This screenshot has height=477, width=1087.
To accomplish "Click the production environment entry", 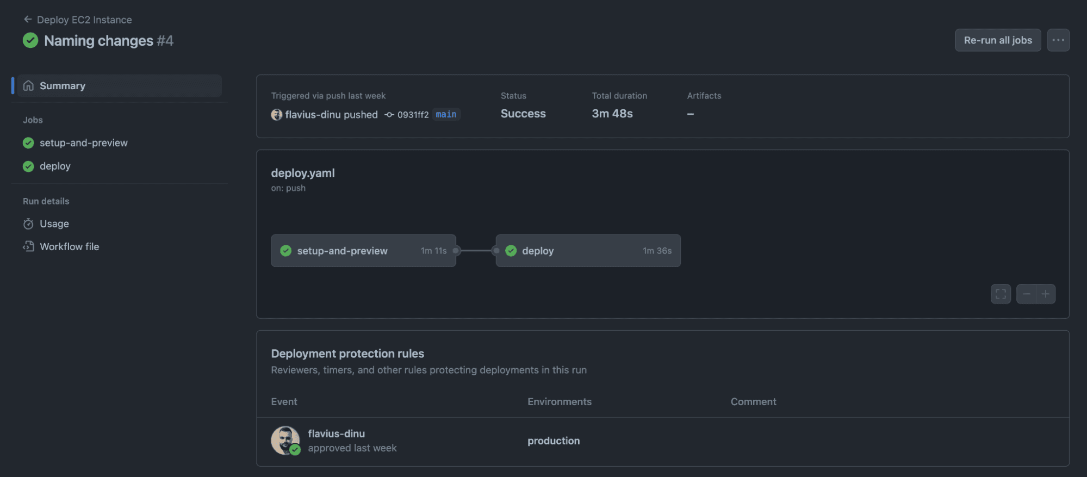I will pyautogui.click(x=554, y=441).
